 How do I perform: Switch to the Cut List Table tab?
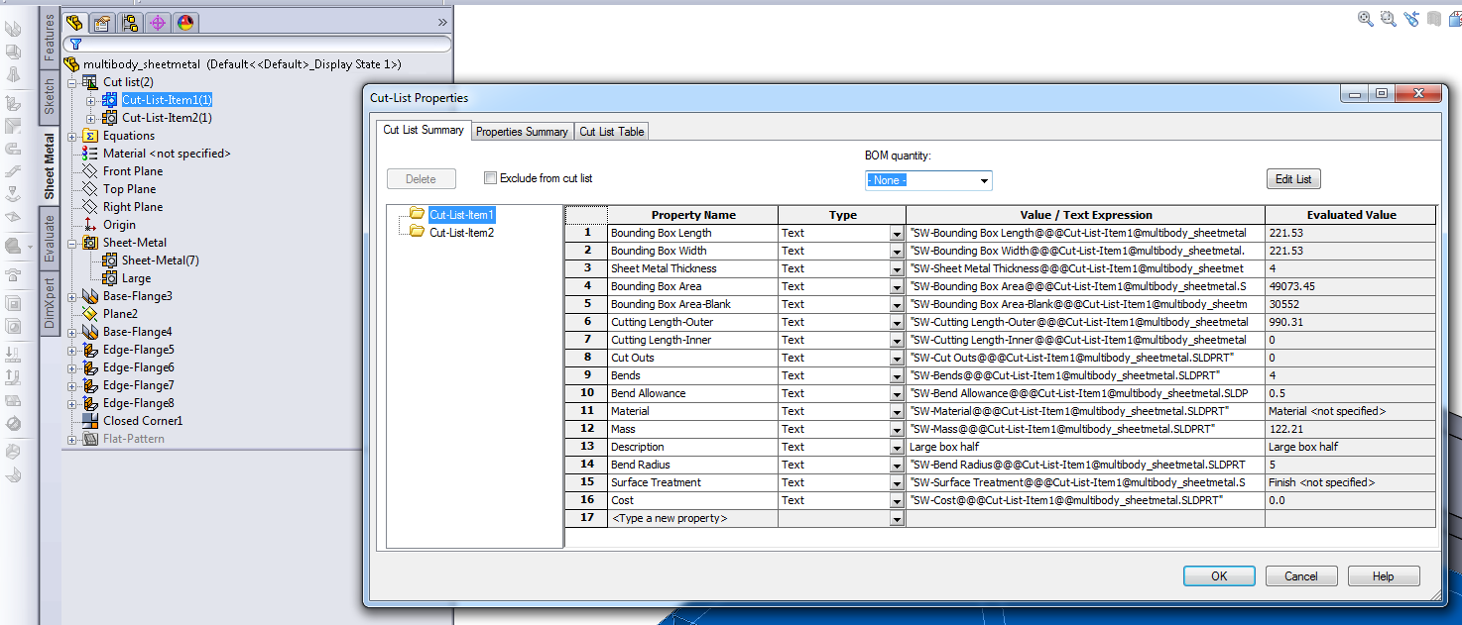pos(611,132)
